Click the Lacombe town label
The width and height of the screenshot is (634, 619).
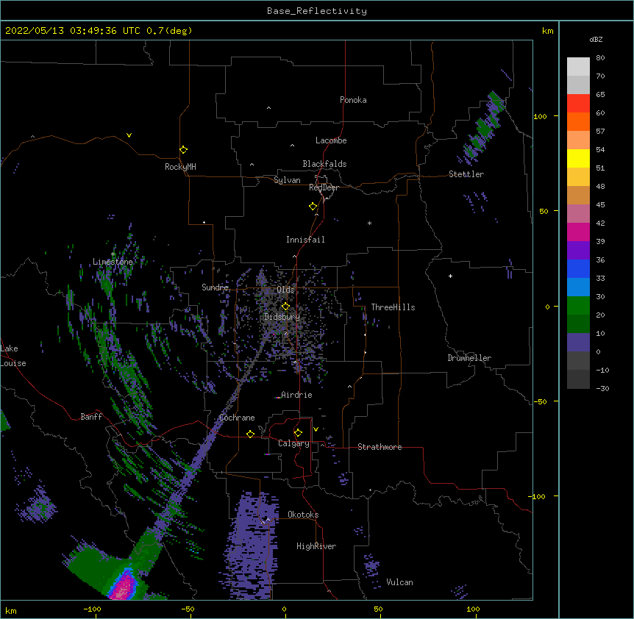[x=331, y=140]
